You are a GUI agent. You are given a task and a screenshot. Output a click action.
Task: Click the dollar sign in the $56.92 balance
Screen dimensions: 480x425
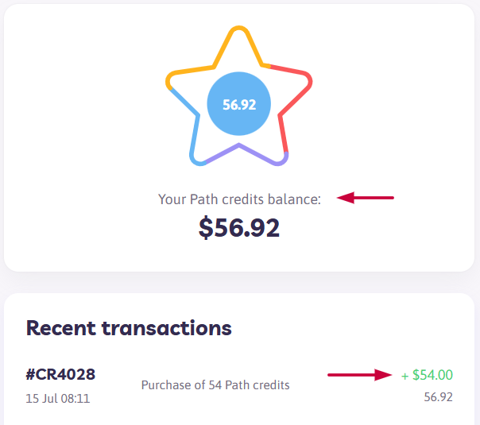206,227
